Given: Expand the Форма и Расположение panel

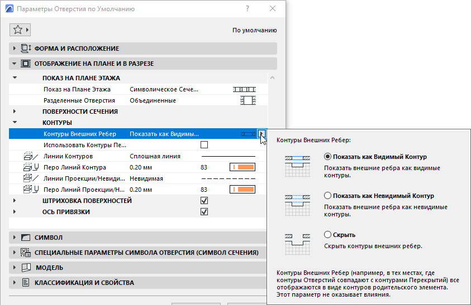Looking at the screenshot, I should coord(14,49).
